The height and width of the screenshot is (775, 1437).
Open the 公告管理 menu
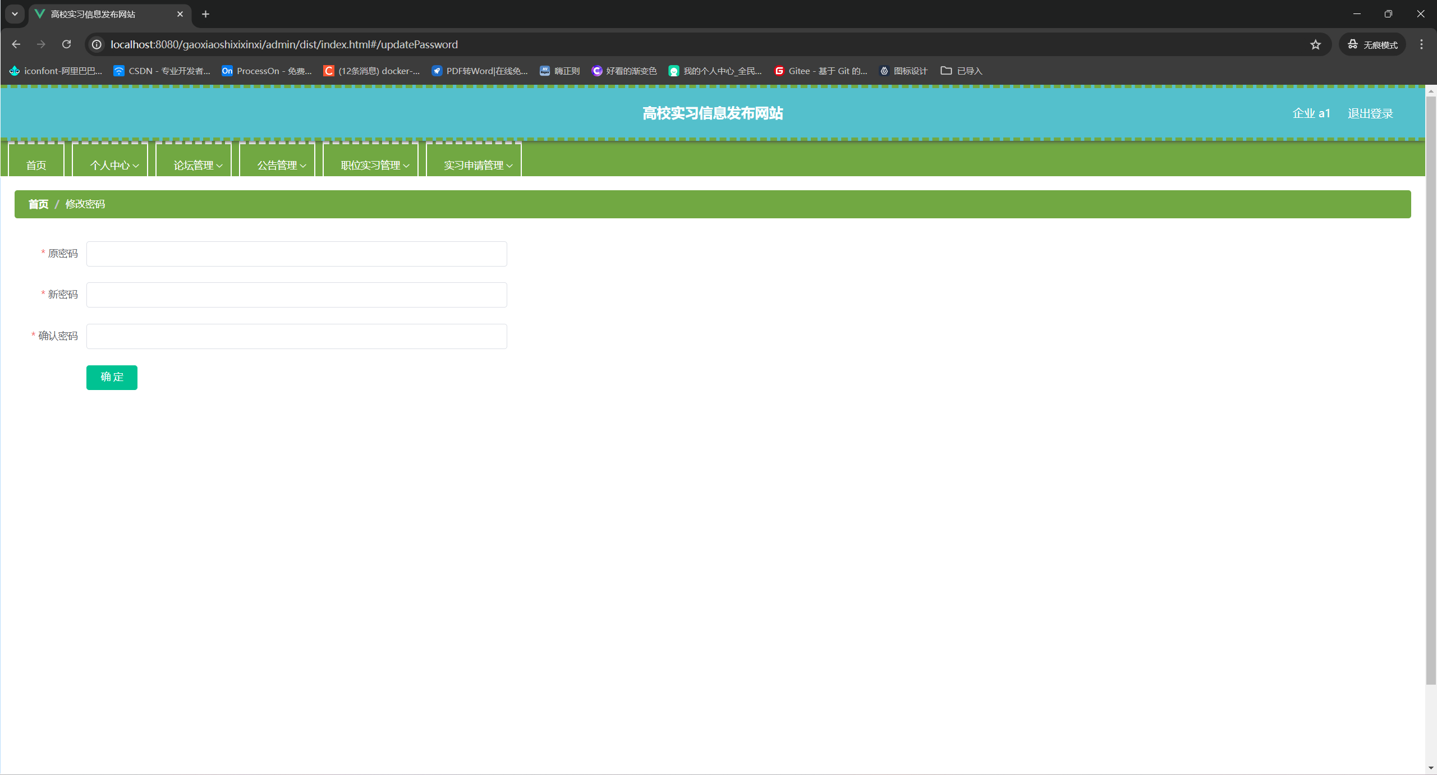[281, 165]
